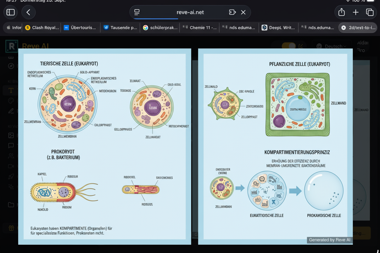Click the Reve AI logo
The height and width of the screenshot is (253, 380).
point(12,46)
